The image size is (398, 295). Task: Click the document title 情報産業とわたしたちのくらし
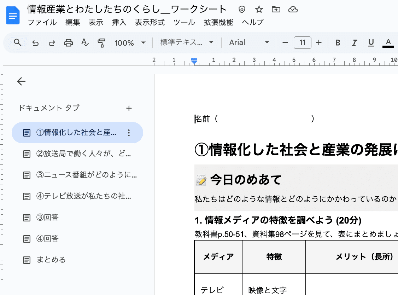pos(127,9)
